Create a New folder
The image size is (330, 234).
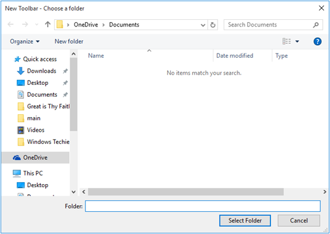(69, 42)
